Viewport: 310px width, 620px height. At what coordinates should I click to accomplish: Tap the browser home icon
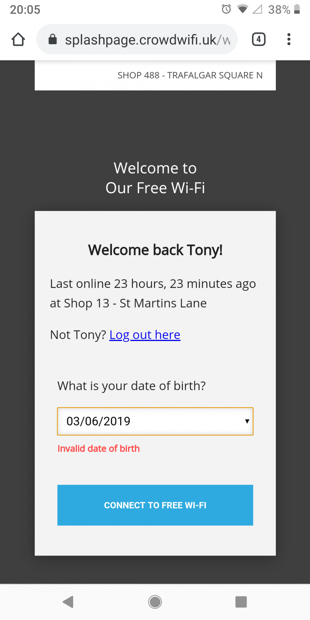click(x=18, y=39)
